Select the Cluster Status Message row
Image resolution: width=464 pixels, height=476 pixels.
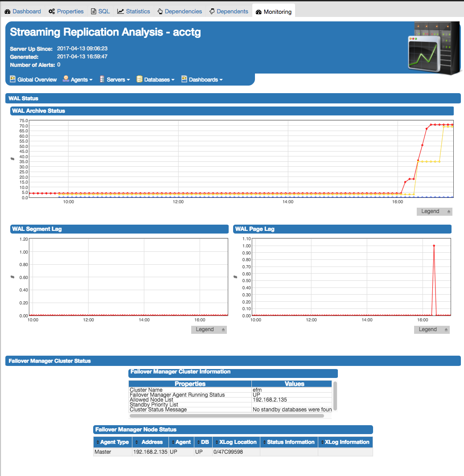230,410
